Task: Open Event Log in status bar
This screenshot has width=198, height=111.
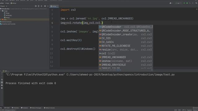Action: point(195,108)
